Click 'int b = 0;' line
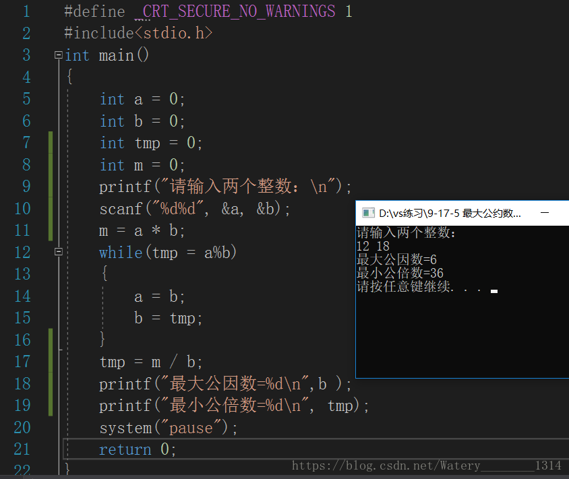Viewport: 569px width, 479px height. 142,121
